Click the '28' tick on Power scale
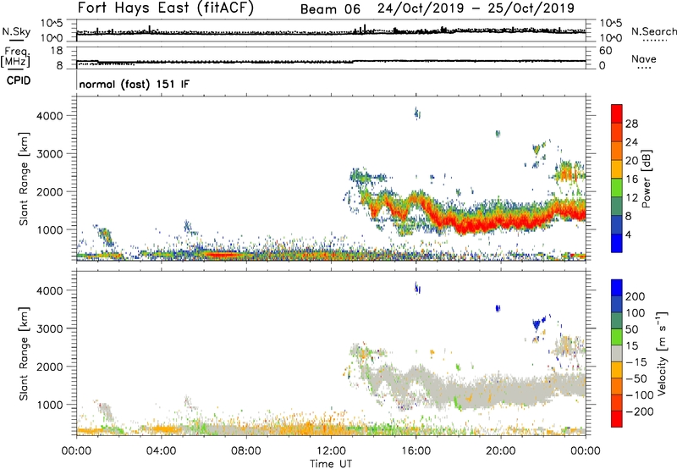Screen dimensions: 677x469 [631, 124]
